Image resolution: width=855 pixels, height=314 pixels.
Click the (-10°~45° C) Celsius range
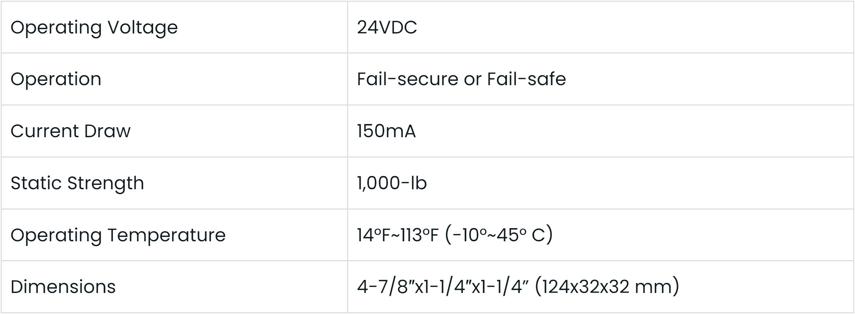point(499,235)
